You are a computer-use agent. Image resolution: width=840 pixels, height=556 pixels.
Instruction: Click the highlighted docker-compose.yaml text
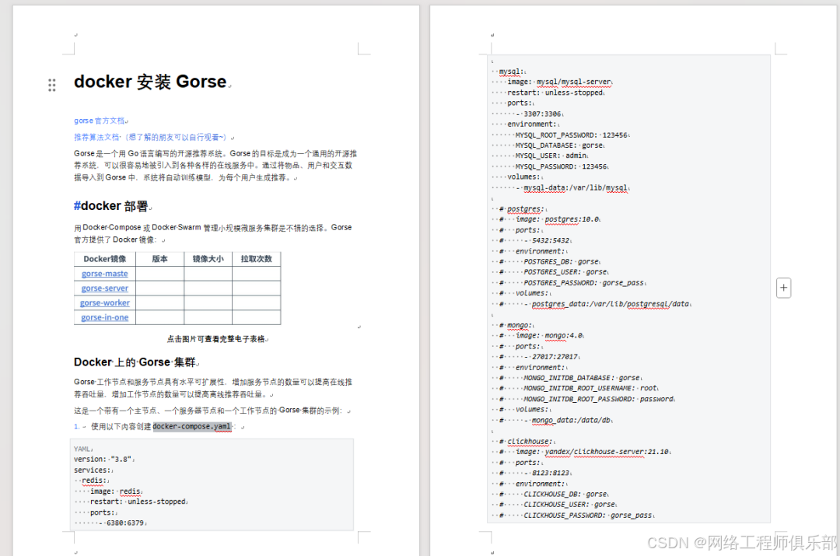tap(192, 426)
